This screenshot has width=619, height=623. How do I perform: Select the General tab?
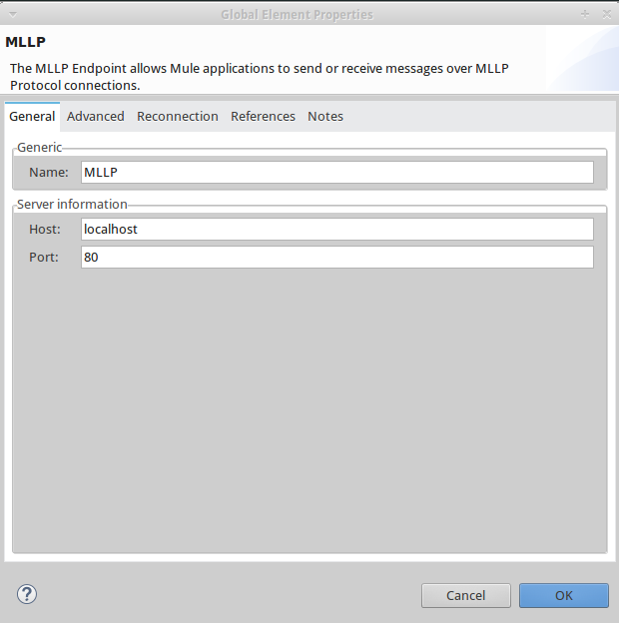(32, 117)
